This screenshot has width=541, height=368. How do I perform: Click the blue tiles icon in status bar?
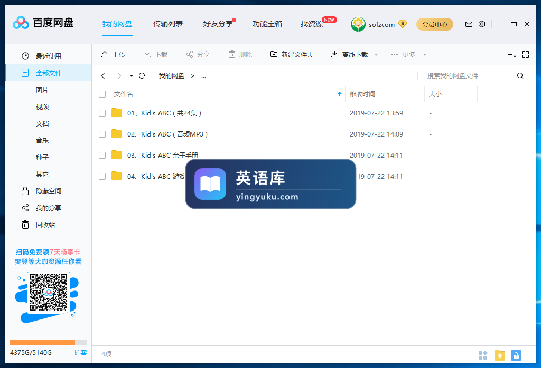click(483, 355)
